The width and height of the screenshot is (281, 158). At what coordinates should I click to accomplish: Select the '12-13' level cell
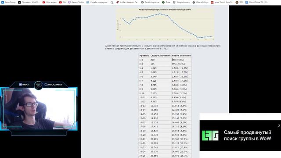[144, 106]
